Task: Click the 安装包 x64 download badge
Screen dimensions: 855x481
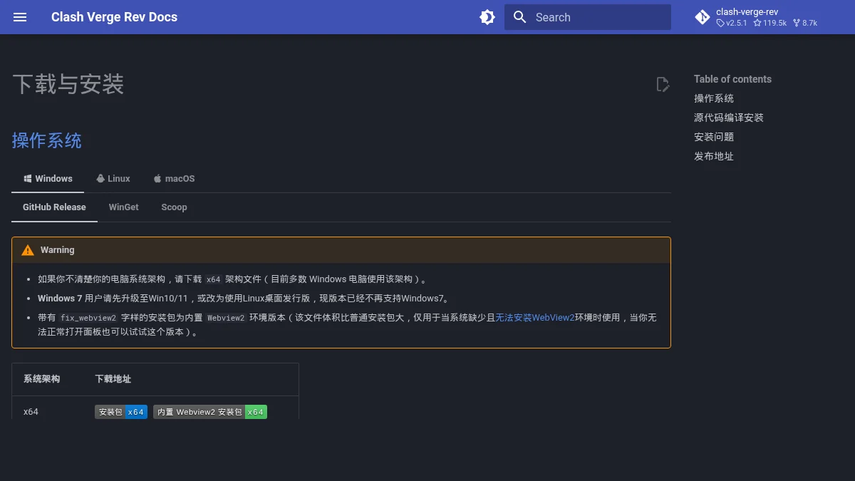Action: tap(121, 412)
